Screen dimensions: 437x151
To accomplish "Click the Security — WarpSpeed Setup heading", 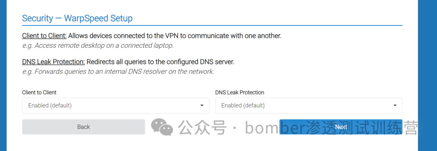I will click(77, 18).
